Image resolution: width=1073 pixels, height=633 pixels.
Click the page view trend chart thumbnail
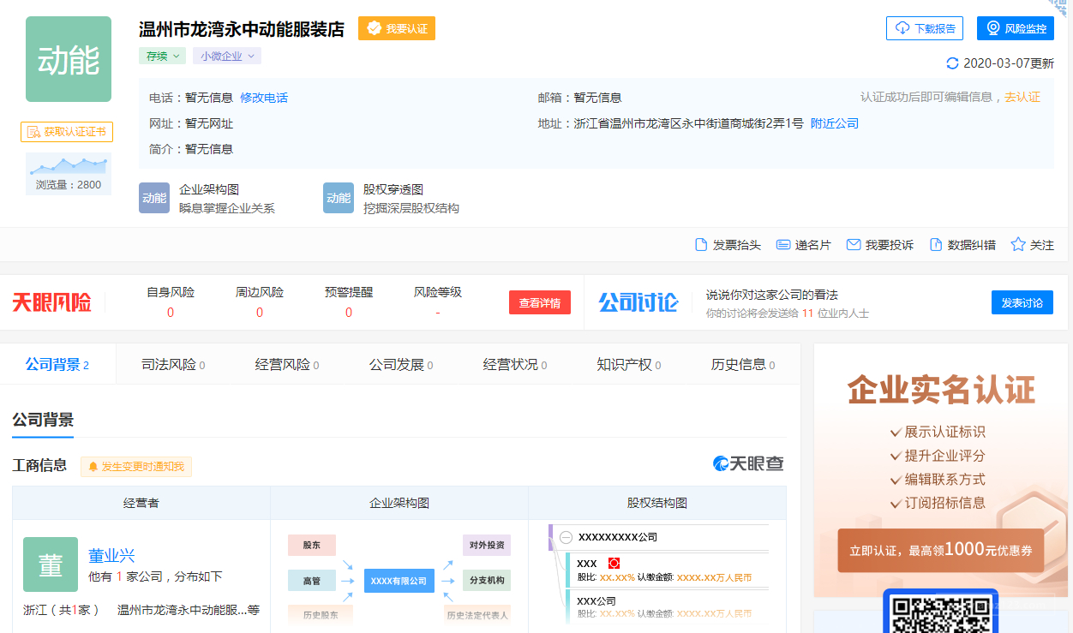click(69, 166)
